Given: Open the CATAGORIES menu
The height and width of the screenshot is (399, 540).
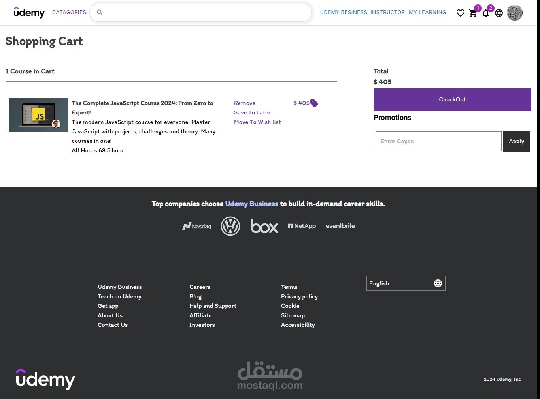Looking at the screenshot, I should 69,13.
